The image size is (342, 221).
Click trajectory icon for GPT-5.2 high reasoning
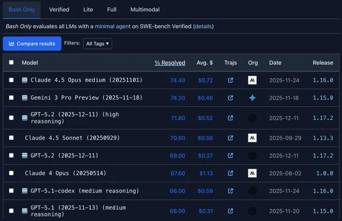231,118
